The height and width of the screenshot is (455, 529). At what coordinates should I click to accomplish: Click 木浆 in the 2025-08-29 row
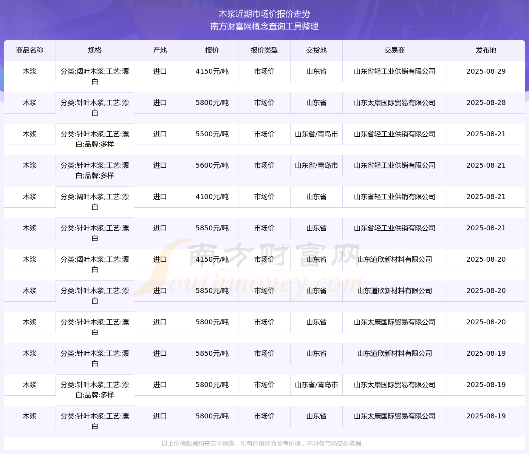click(x=30, y=71)
